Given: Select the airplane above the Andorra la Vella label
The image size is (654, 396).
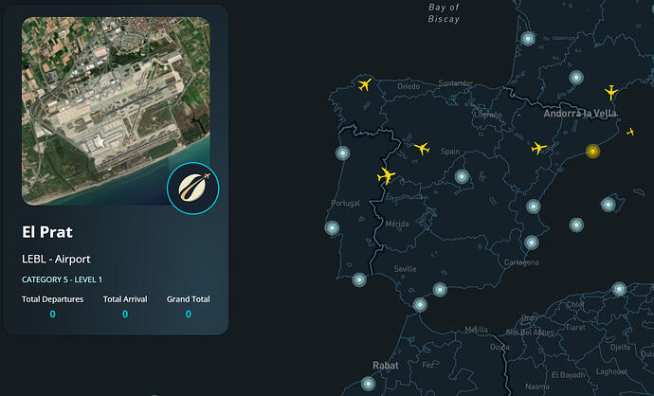Looking at the screenshot, I should point(610,92).
